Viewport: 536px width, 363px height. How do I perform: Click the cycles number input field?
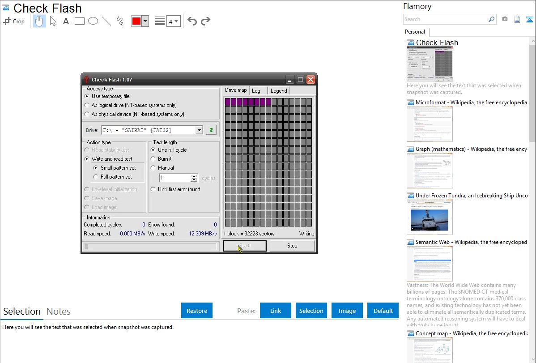click(x=174, y=178)
